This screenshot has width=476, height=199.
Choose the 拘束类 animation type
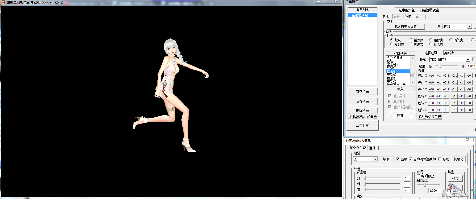pyautogui.click(x=411, y=44)
